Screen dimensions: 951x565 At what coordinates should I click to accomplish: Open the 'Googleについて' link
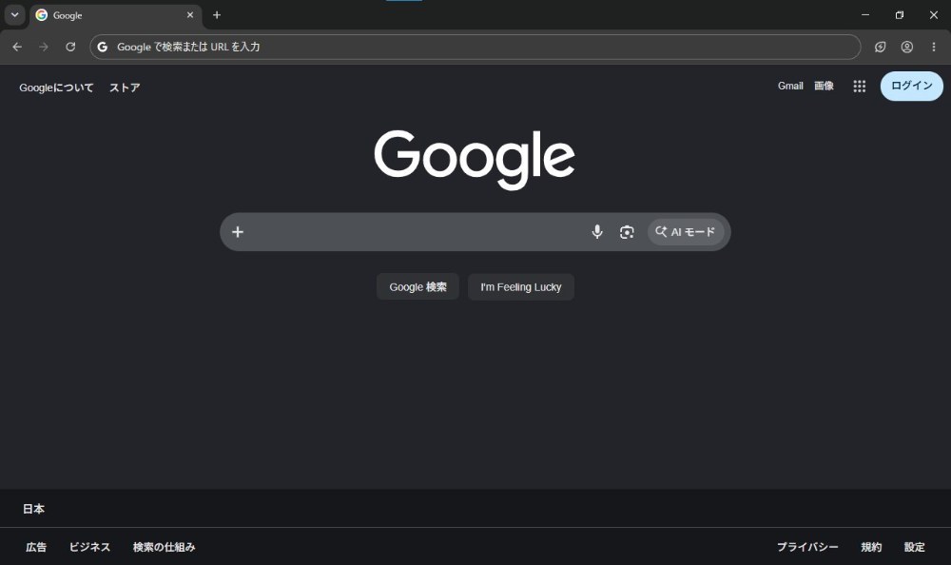[x=56, y=88]
